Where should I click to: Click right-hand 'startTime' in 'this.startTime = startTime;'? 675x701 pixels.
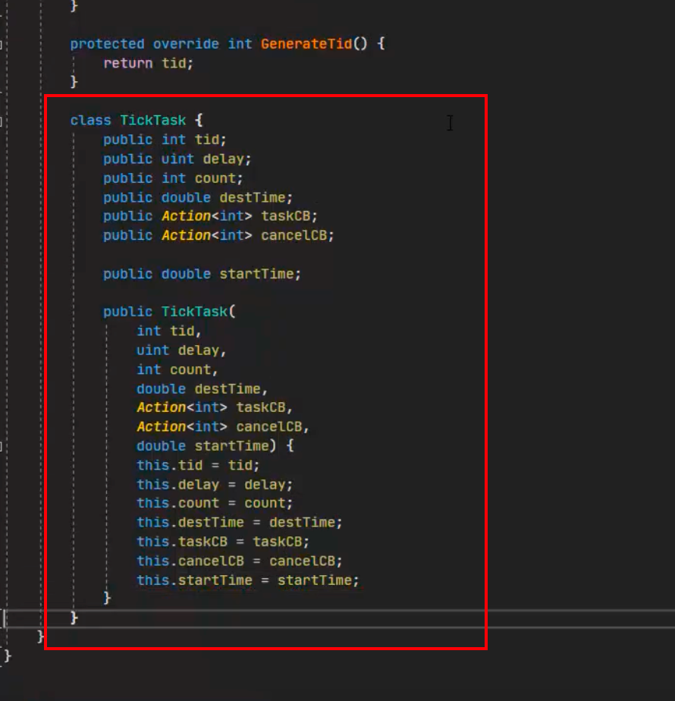coord(314,580)
